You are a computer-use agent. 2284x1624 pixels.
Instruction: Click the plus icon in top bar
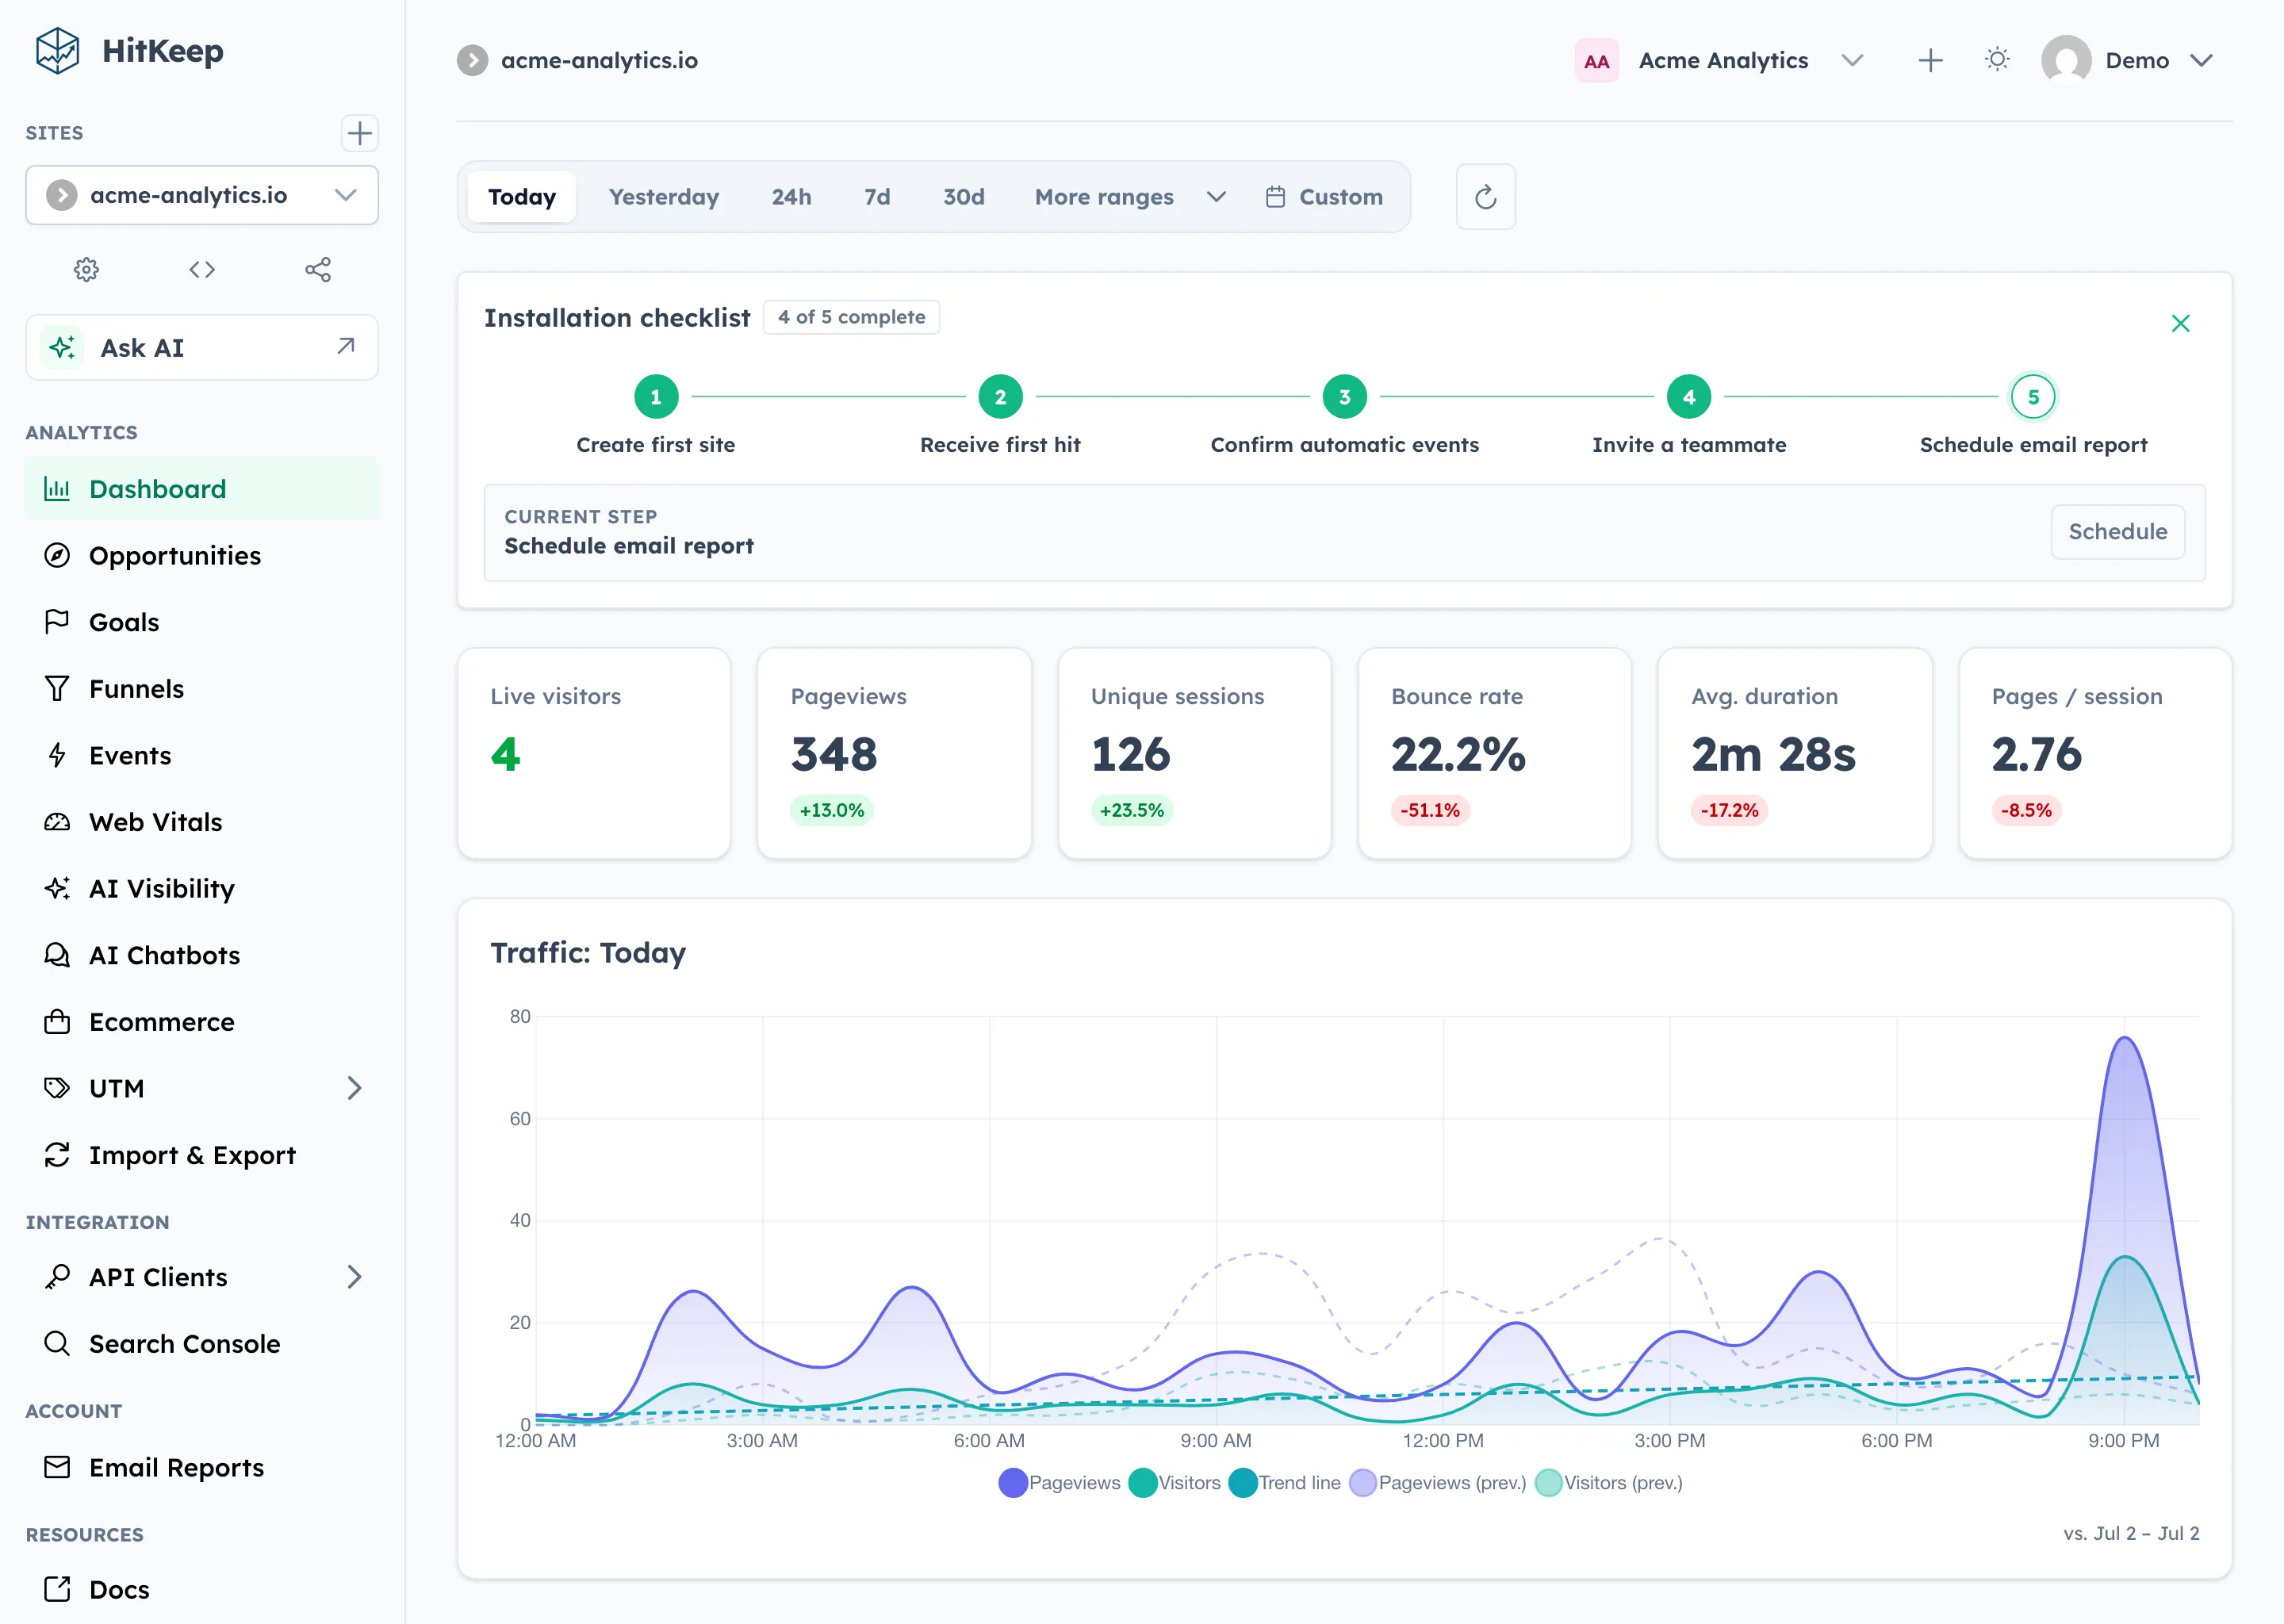pyautogui.click(x=1930, y=60)
